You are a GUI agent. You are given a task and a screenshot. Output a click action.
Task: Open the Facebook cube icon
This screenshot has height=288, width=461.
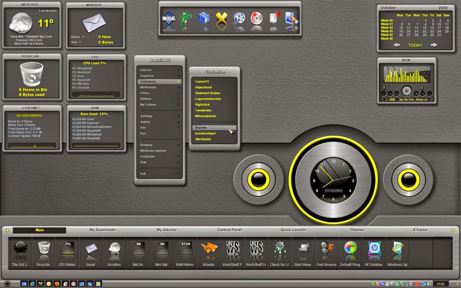pos(204,18)
